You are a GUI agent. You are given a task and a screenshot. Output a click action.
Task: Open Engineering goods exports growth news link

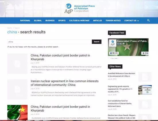[120, 89]
